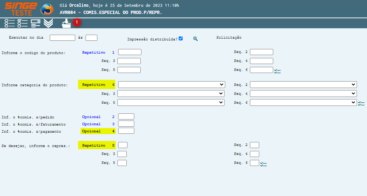The image size is (367, 196).
Task: Click the Executar no dia date field
Action: click(62, 38)
